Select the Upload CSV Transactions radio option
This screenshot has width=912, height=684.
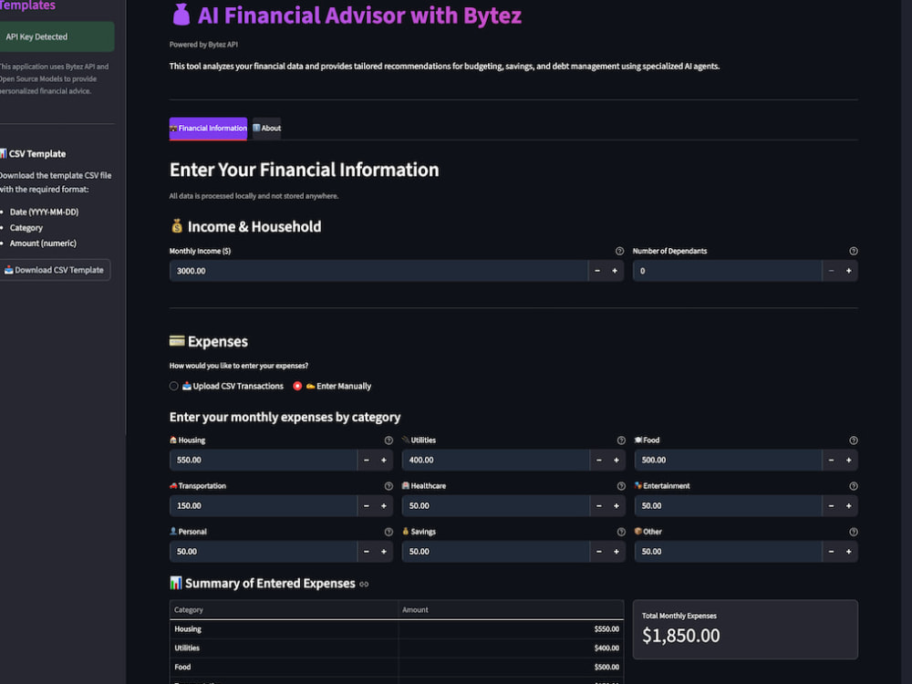coord(174,386)
